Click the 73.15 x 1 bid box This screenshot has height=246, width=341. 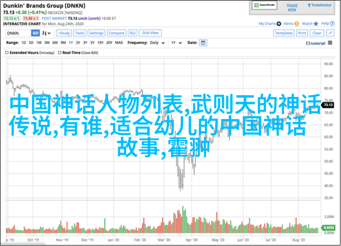pos(12,19)
